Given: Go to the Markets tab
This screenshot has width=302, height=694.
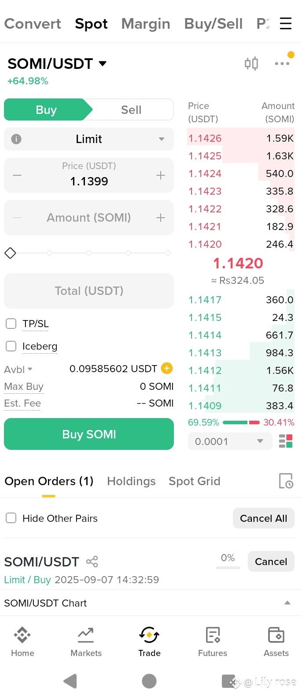Looking at the screenshot, I should tap(86, 642).
